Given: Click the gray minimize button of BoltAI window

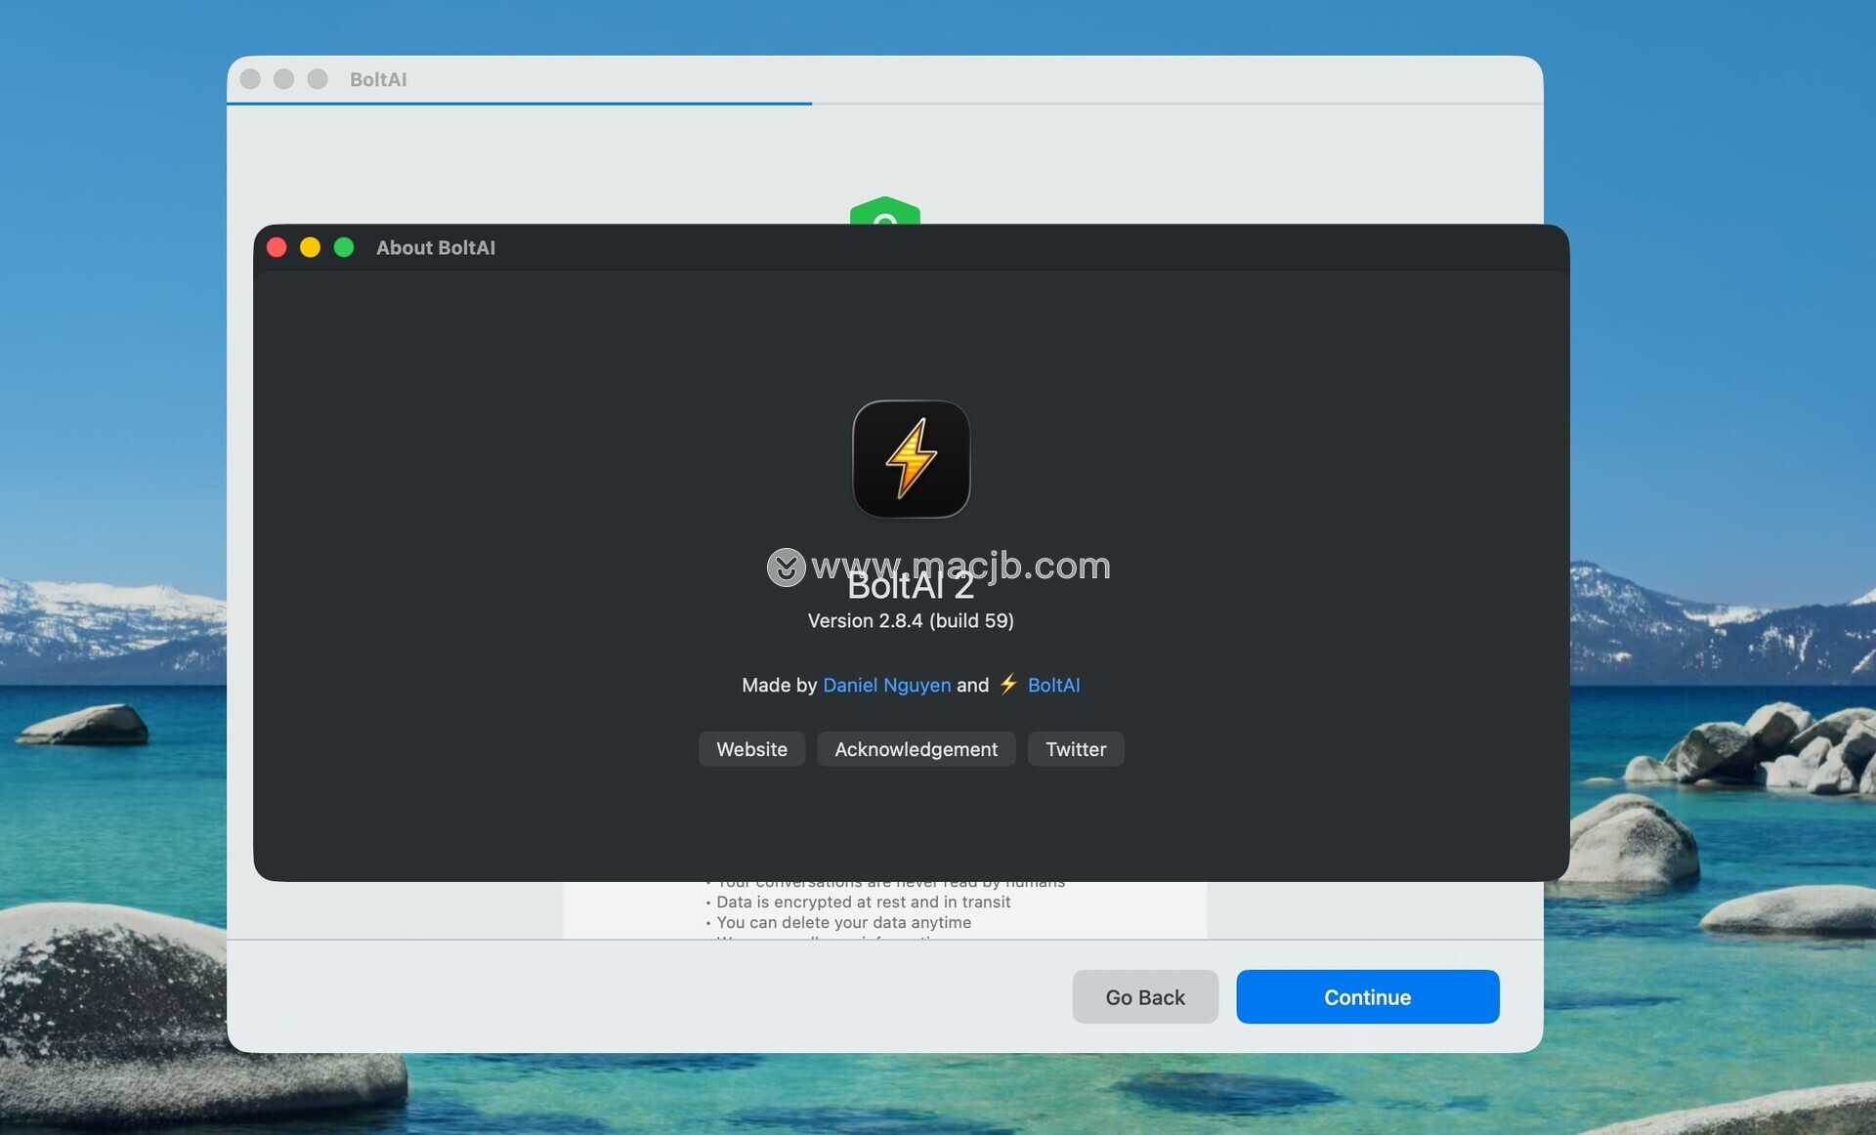Looking at the screenshot, I should pyautogui.click(x=283, y=79).
